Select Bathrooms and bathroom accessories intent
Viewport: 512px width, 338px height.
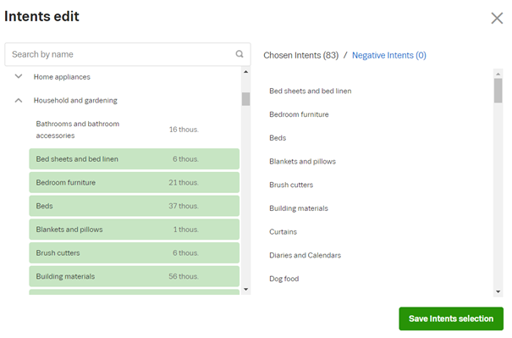click(x=135, y=130)
